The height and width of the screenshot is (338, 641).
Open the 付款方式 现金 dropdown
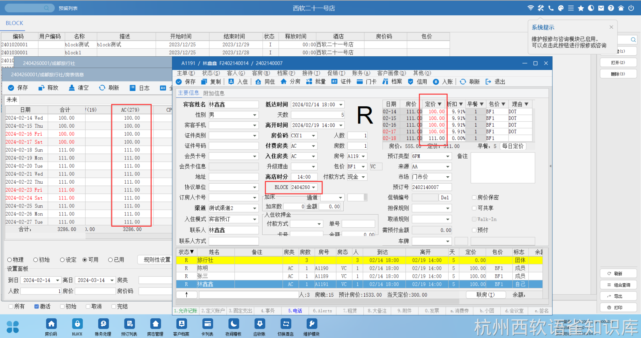[363, 177]
